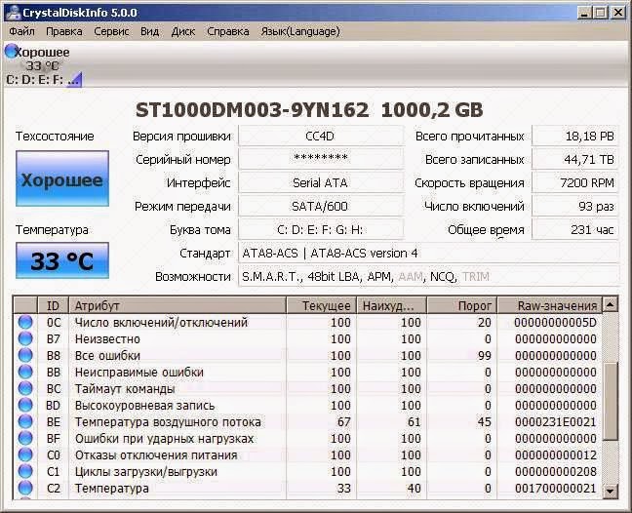Click the ID column header

[54, 305]
